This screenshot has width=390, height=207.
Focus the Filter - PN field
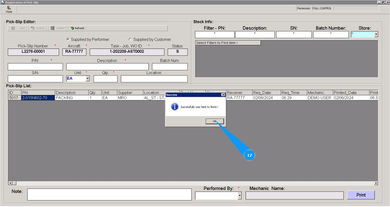[x=215, y=35]
